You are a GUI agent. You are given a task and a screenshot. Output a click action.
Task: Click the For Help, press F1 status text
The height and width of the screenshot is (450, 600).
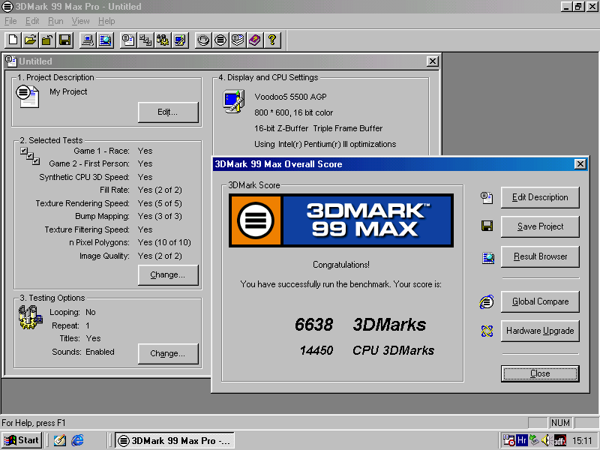coord(34,423)
